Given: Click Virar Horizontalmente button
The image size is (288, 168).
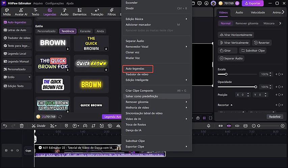Looking at the screenshot, I should pyautogui.click(x=236, y=35).
